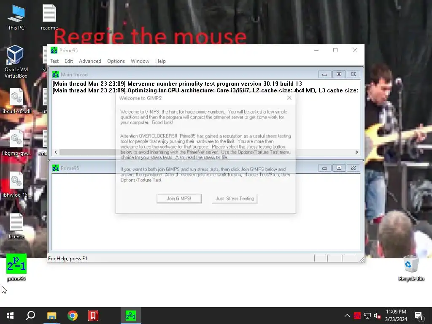Click Main thread scrollbar left arrow
432x324 pixels.
[x=56, y=152]
